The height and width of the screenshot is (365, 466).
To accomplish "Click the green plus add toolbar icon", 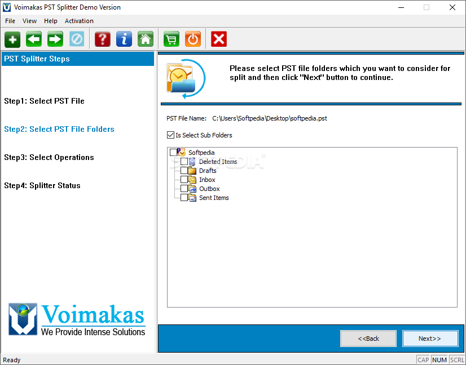I will tap(12, 39).
